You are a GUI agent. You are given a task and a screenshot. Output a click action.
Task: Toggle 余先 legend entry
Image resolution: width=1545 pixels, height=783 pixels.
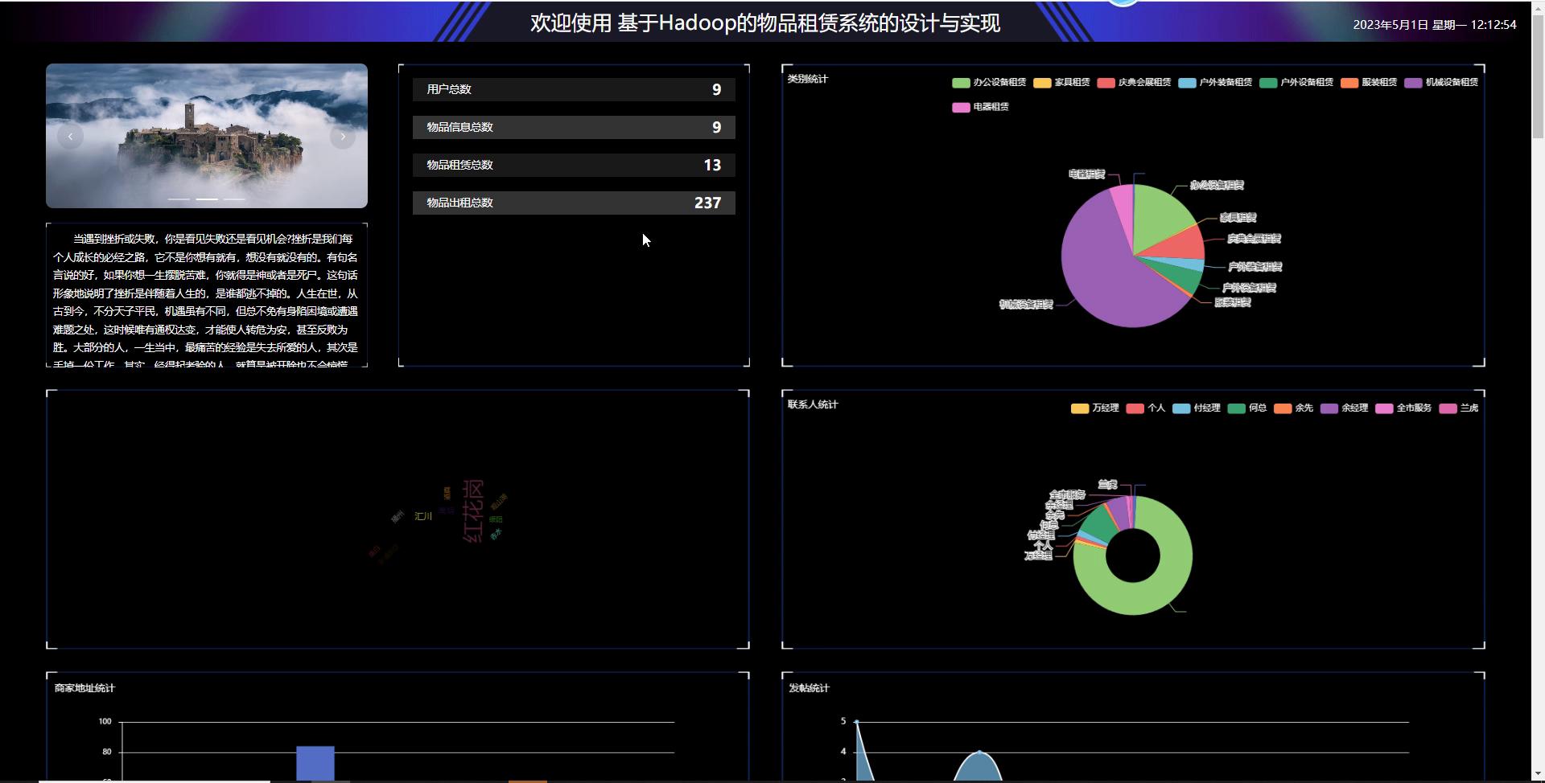[x=1294, y=408]
